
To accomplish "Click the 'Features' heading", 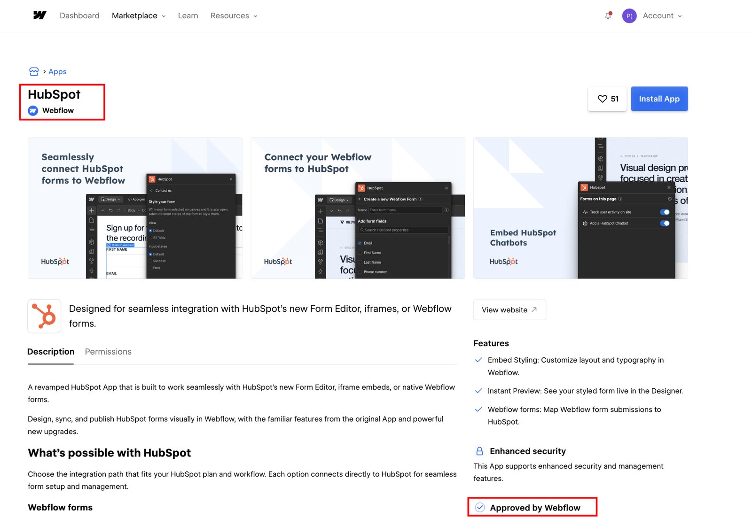I will click(491, 343).
